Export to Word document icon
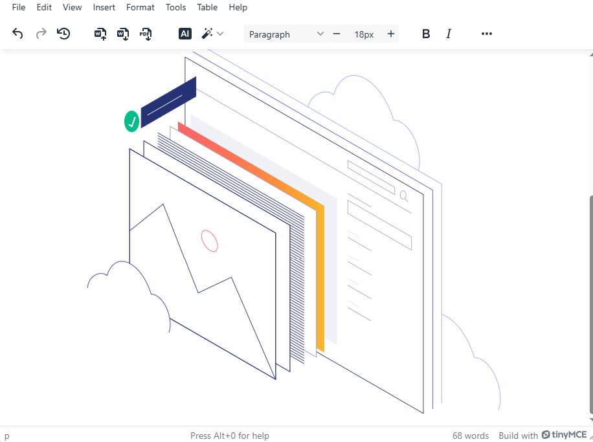 [x=123, y=34]
